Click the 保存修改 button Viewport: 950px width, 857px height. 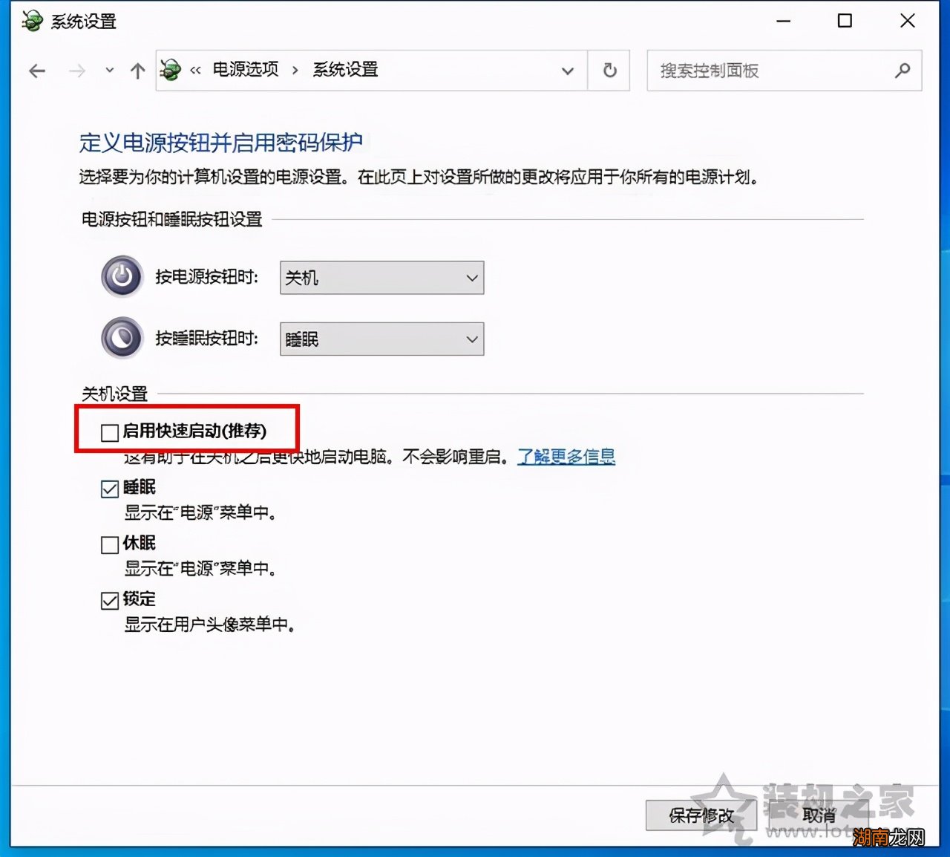click(700, 815)
